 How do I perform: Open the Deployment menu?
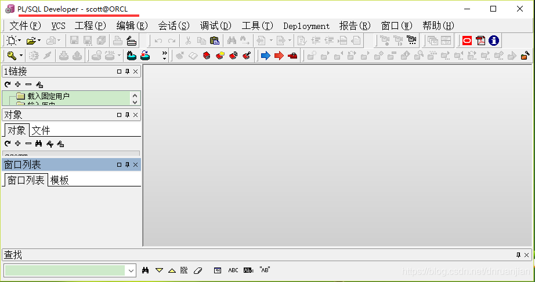(306, 26)
